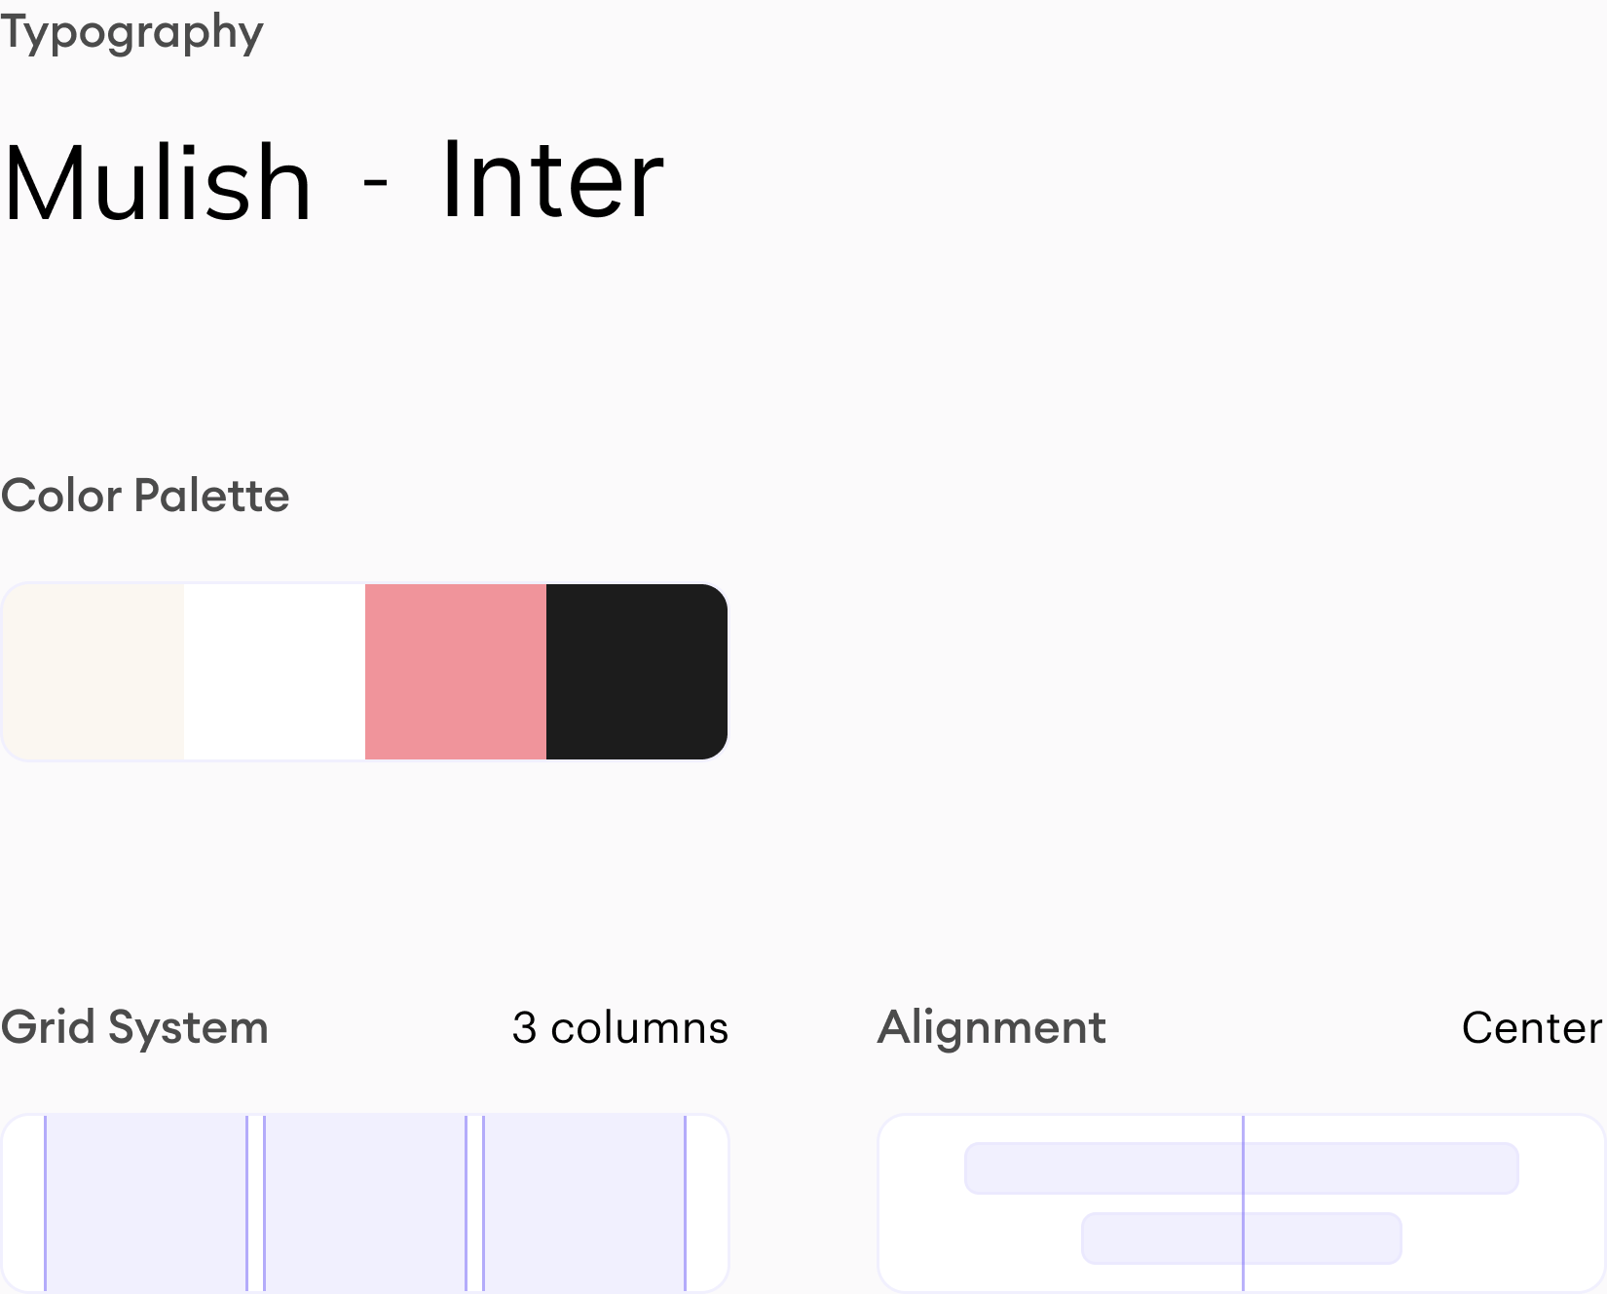Image resolution: width=1607 pixels, height=1294 pixels.
Task: Click the Inter font name
Action: point(551,181)
